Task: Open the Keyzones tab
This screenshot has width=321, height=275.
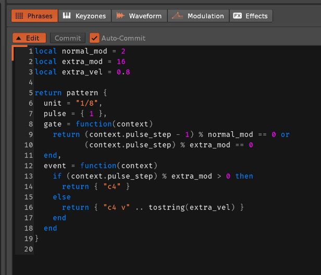Action: pyautogui.click(x=85, y=16)
